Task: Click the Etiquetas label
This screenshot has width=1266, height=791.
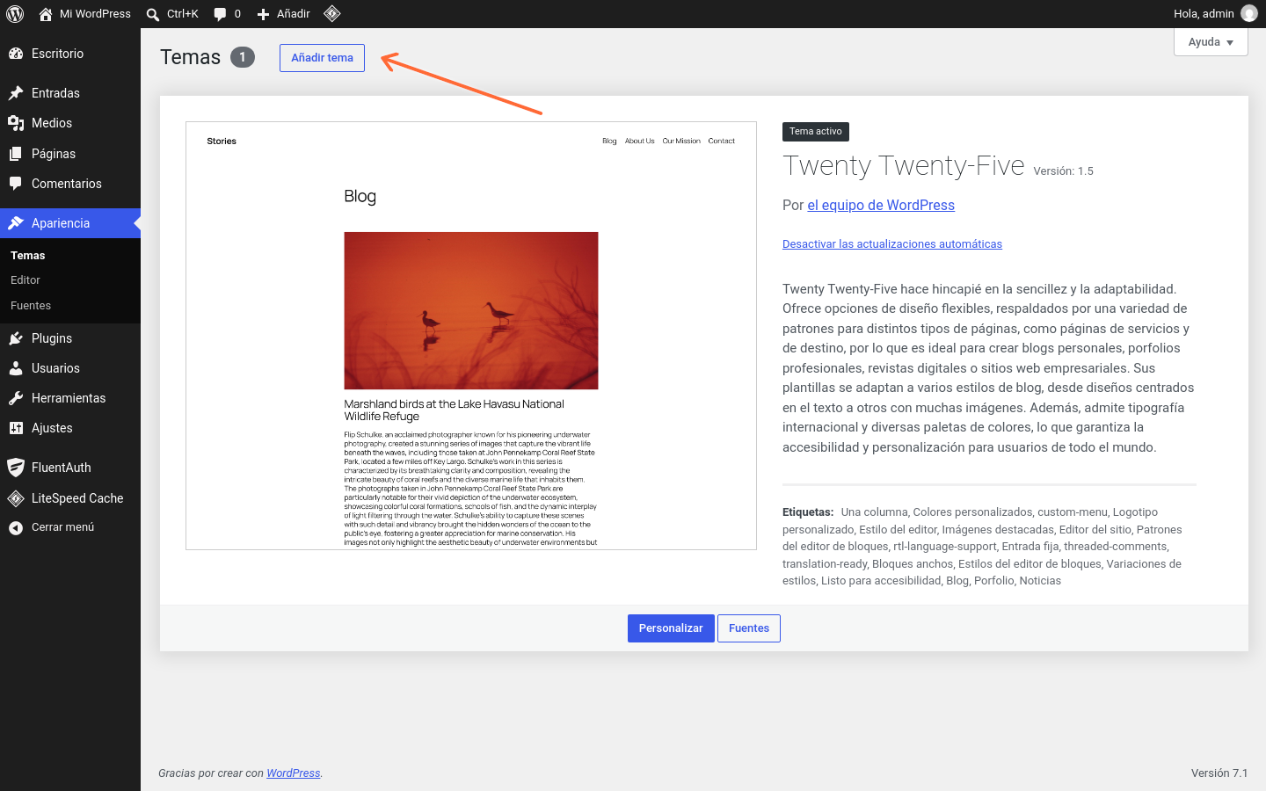Action: tap(808, 512)
